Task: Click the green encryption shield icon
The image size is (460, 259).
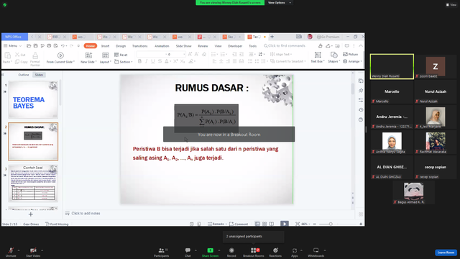Action: point(5,5)
